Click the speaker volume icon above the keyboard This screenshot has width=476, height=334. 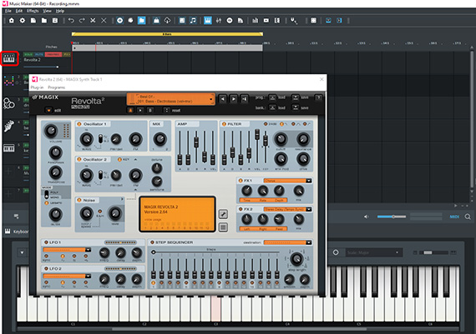[367, 217]
